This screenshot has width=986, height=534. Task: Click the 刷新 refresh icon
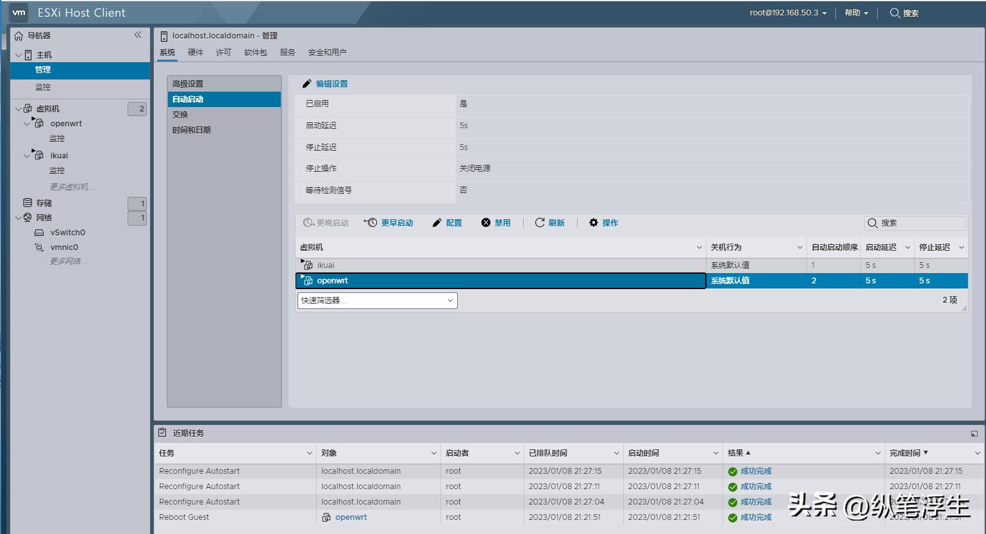(x=540, y=222)
